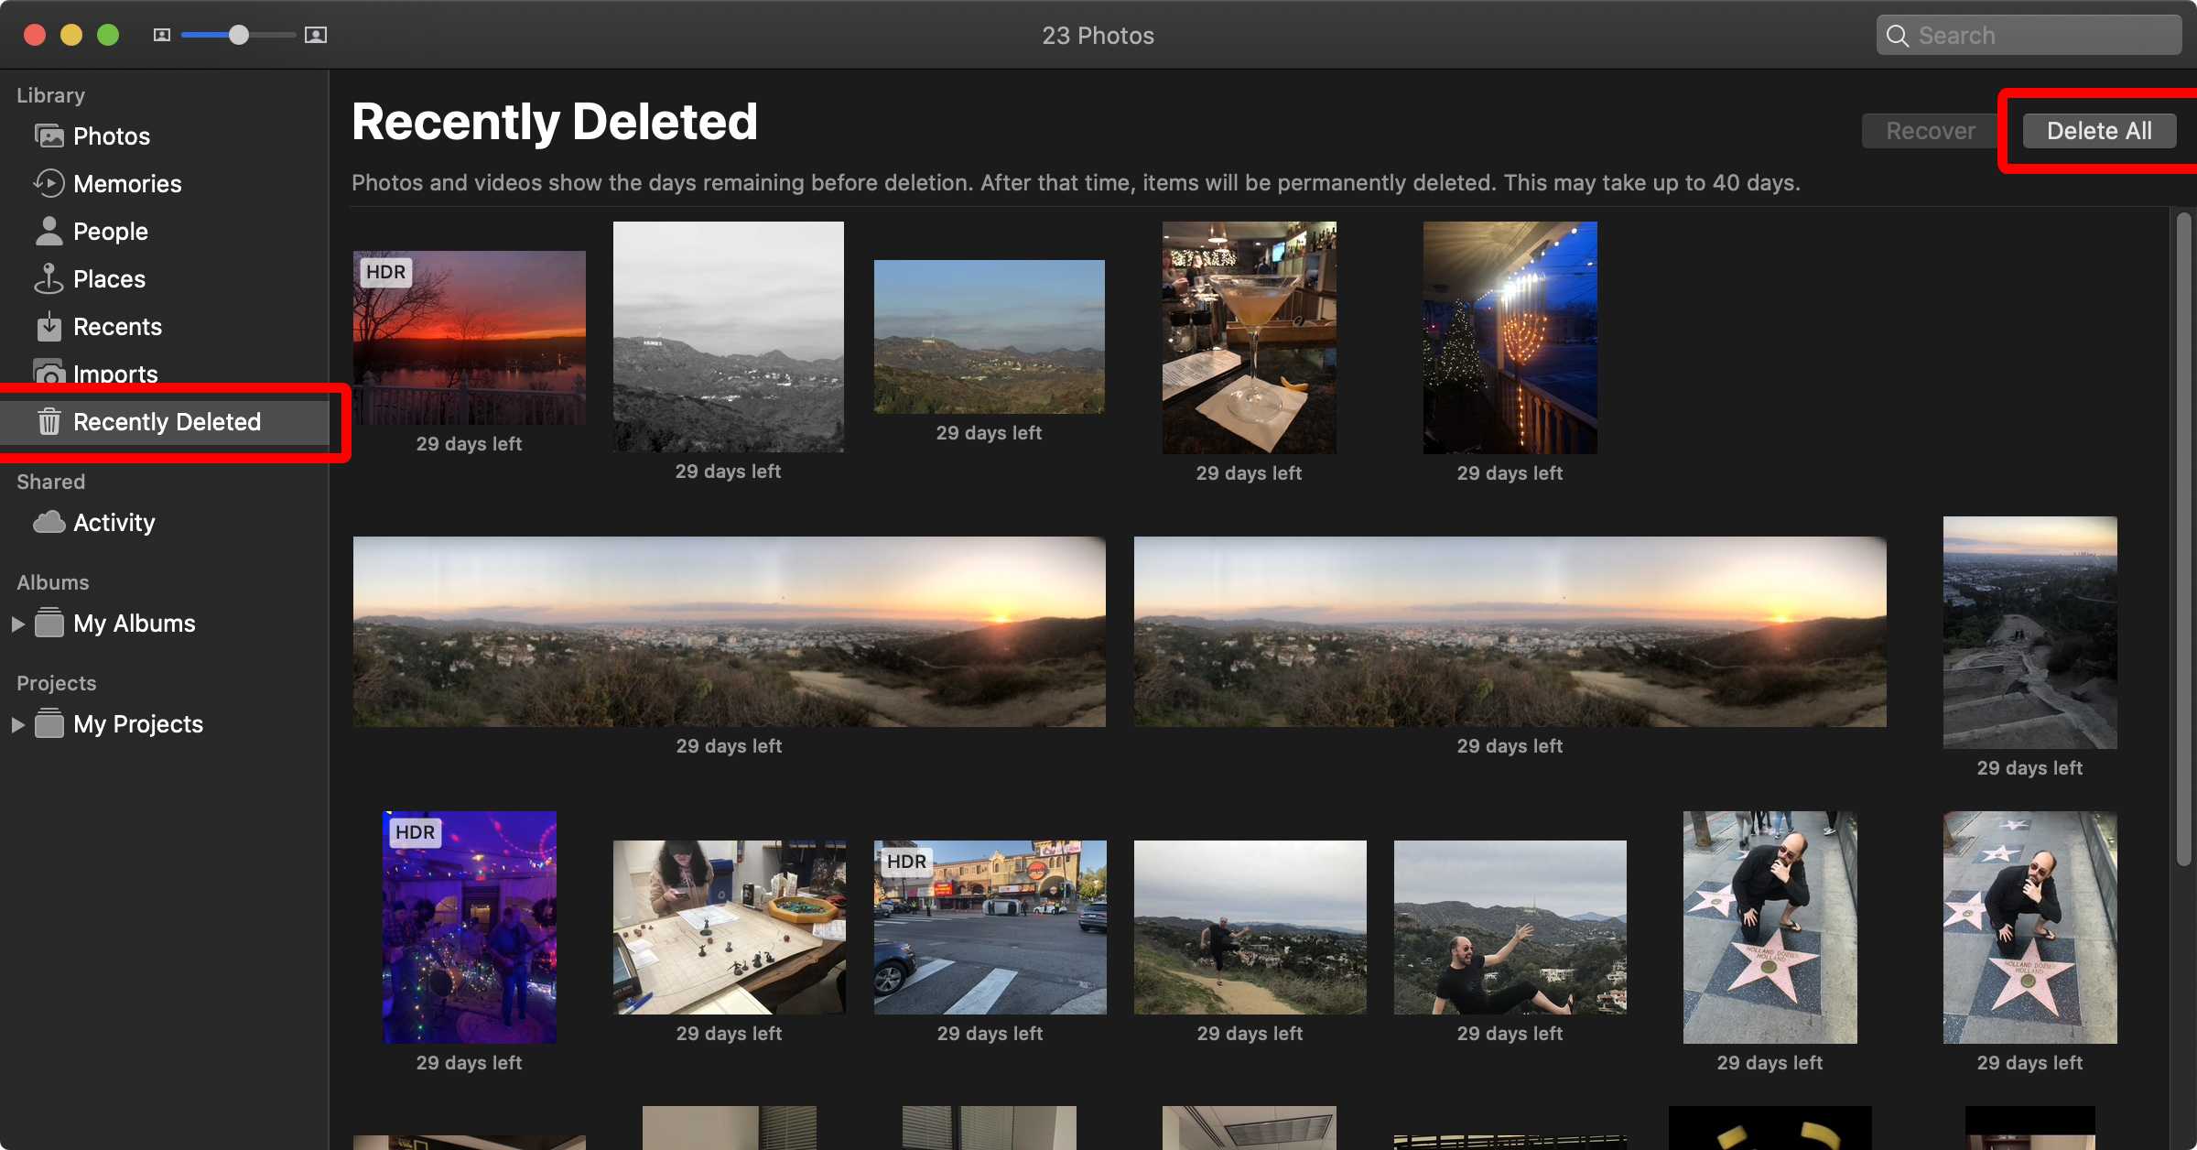
Task: Click the Albums section header
Action: pyautogui.click(x=53, y=582)
